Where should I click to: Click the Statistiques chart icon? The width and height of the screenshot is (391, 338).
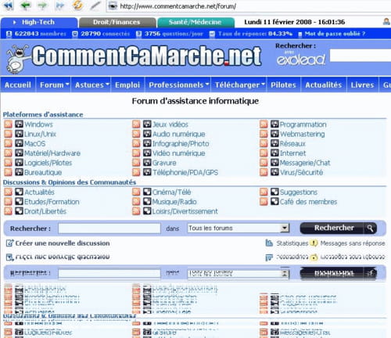pyautogui.click(x=269, y=243)
